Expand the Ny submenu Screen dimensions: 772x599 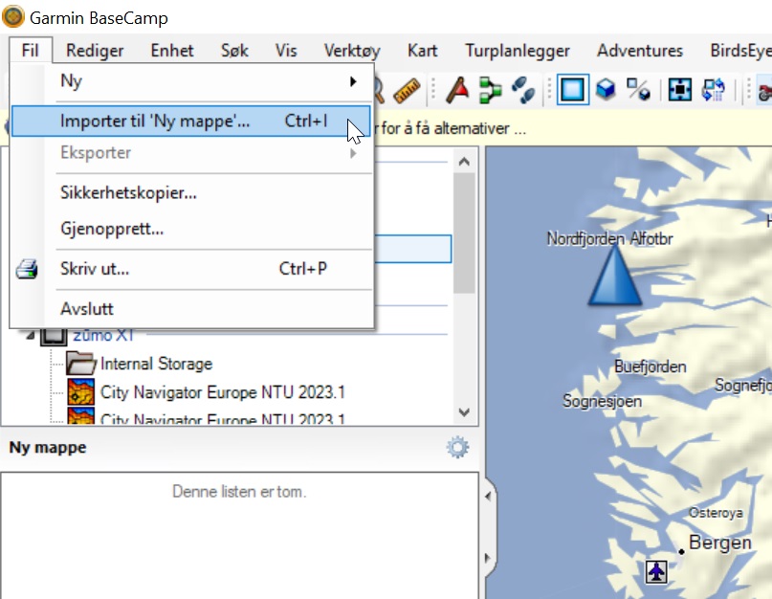point(191,81)
